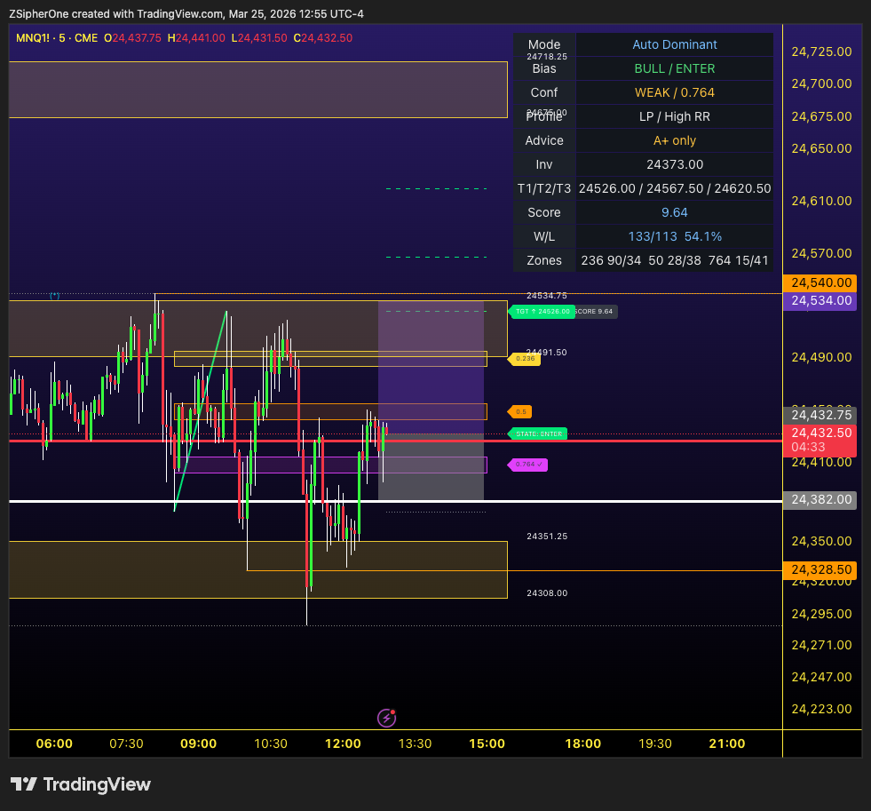The image size is (871, 811).
Task: Click the STATE: ENTER signal badge
Action: pos(537,433)
